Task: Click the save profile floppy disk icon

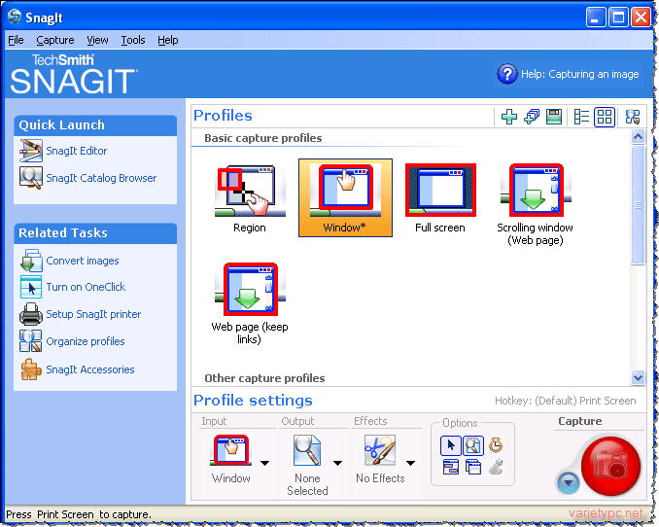Action: [554, 117]
